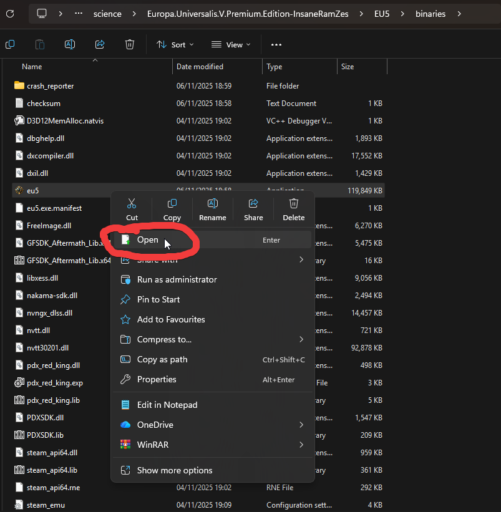Select the dbghelp.dll file
Viewport: 501px width, 512px height.
46,138
